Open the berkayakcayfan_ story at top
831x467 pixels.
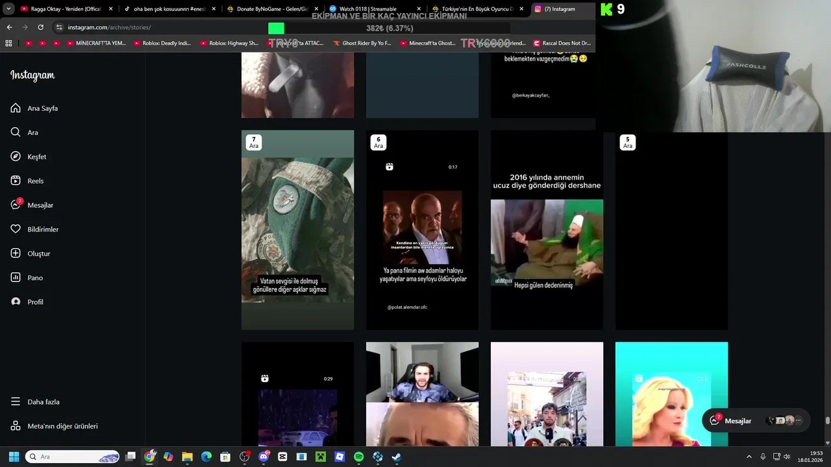pos(543,86)
